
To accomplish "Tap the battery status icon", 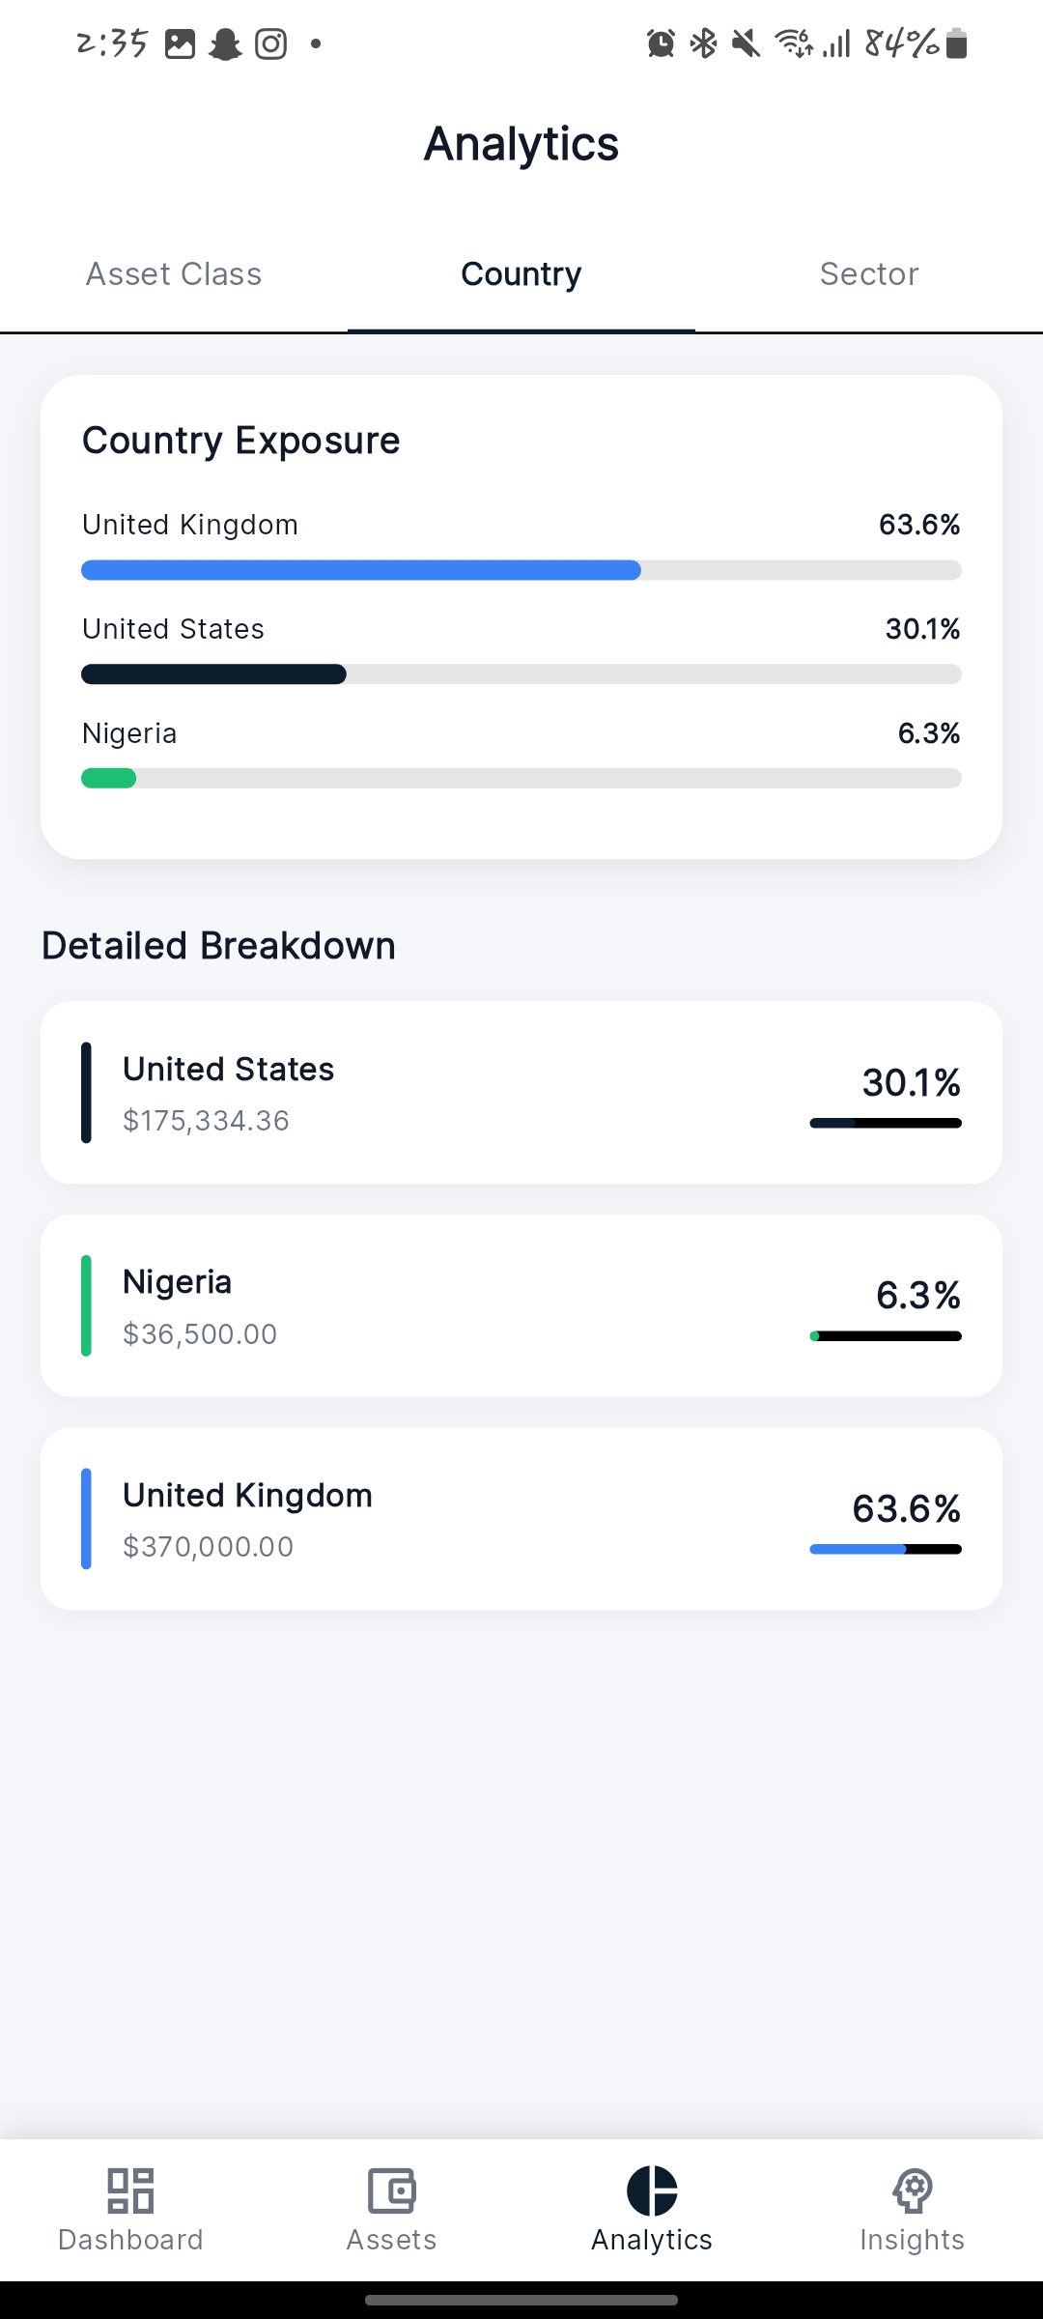I will [x=957, y=43].
